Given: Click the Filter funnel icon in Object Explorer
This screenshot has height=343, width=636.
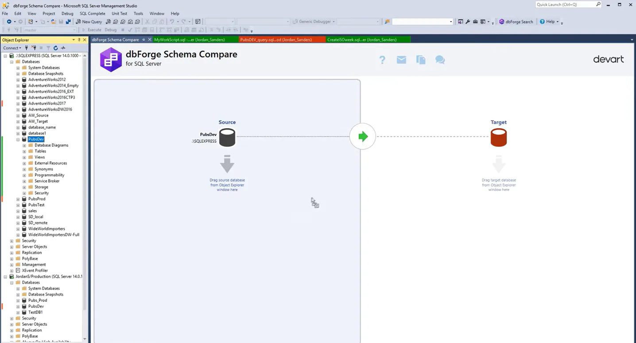Looking at the screenshot, I should [48, 48].
